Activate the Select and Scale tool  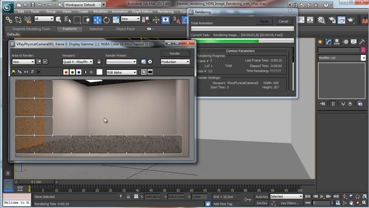point(116,20)
